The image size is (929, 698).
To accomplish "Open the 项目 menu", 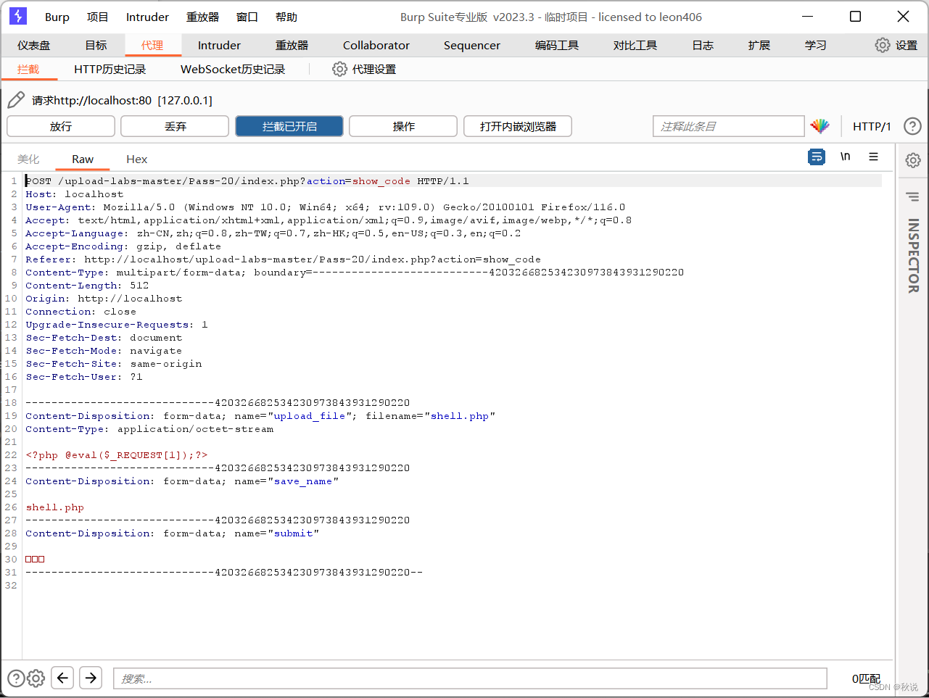I will pyautogui.click(x=97, y=17).
